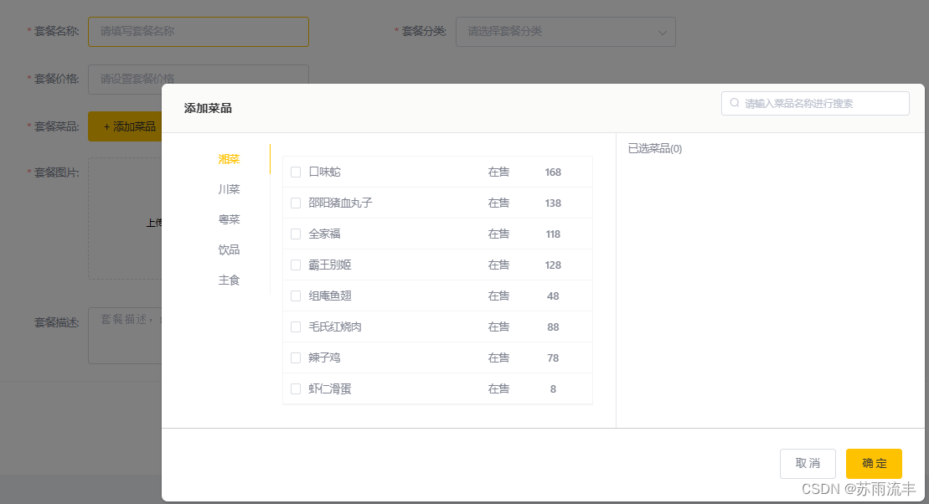Viewport: 929px width, 504px height.
Task: Click the 确定 confirm button
Action: point(874,463)
